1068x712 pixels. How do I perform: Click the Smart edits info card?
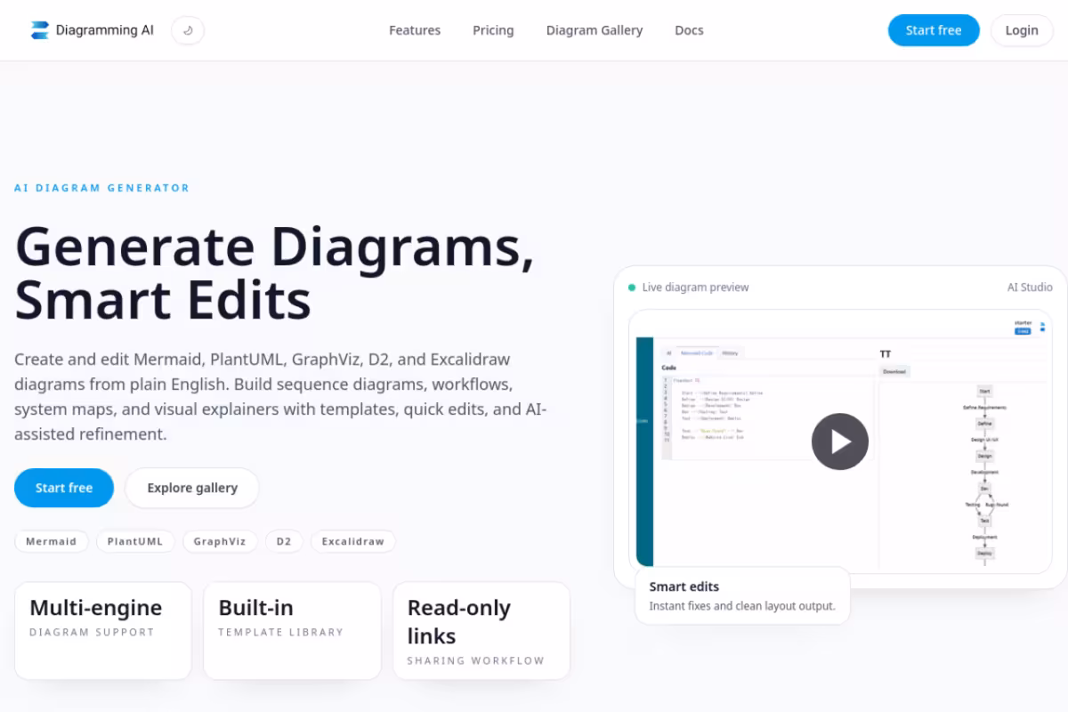[742, 596]
